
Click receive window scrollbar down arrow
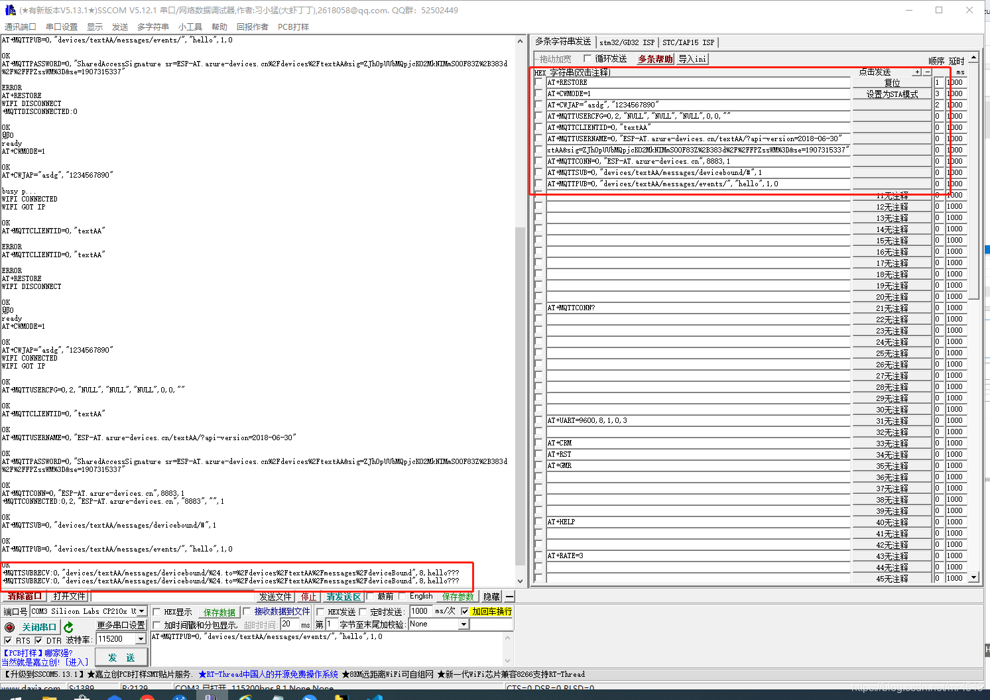click(521, 581)
